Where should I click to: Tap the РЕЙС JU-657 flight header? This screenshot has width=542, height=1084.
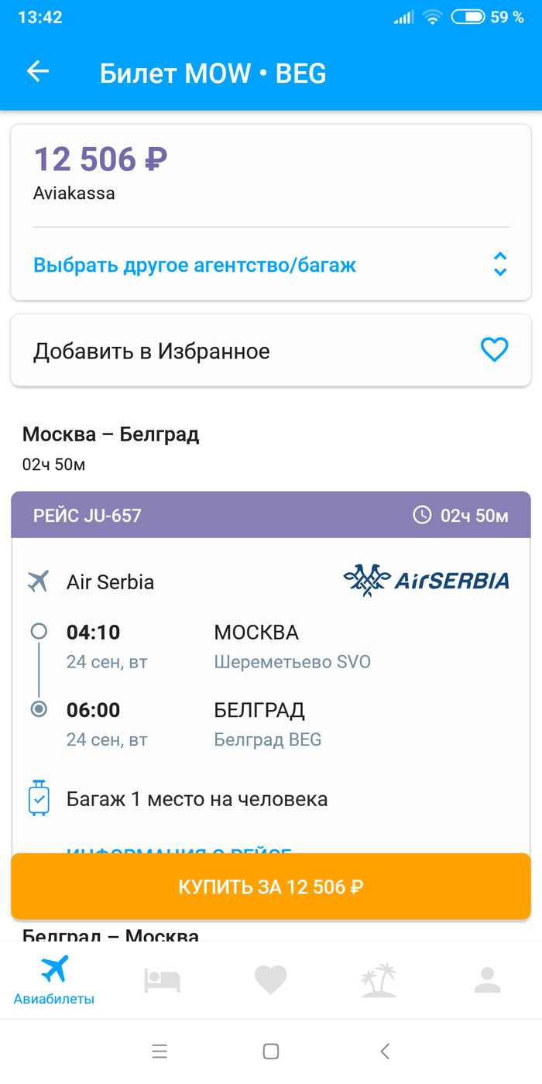coord(87,516)
